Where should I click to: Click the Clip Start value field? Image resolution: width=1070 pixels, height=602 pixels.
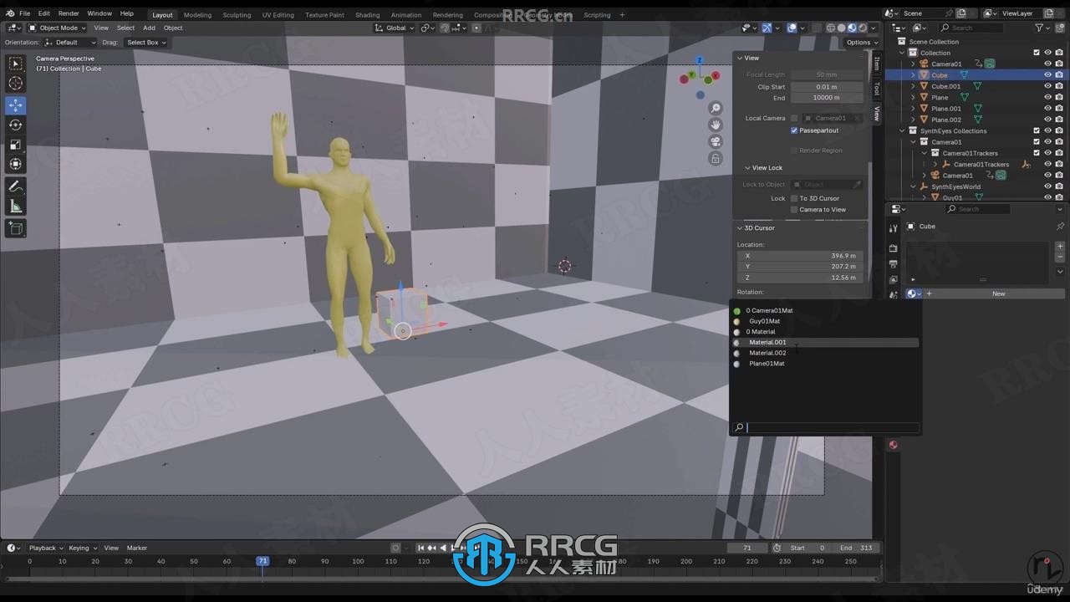(x=827, y=86)
